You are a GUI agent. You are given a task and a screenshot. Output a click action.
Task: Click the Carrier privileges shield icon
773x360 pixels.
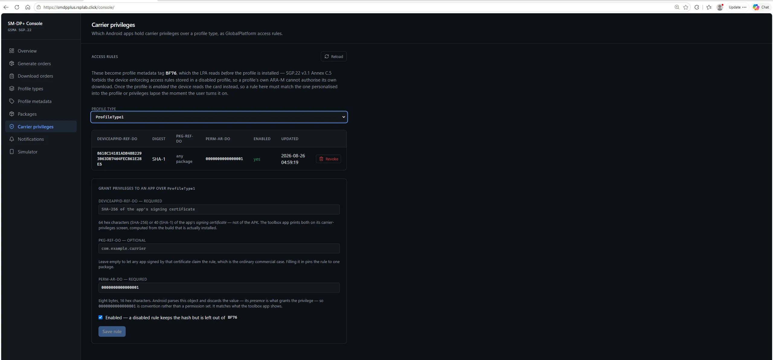[12, 127]
